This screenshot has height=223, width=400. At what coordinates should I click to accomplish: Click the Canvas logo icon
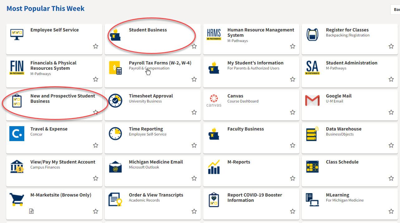[x=214, y=101]
